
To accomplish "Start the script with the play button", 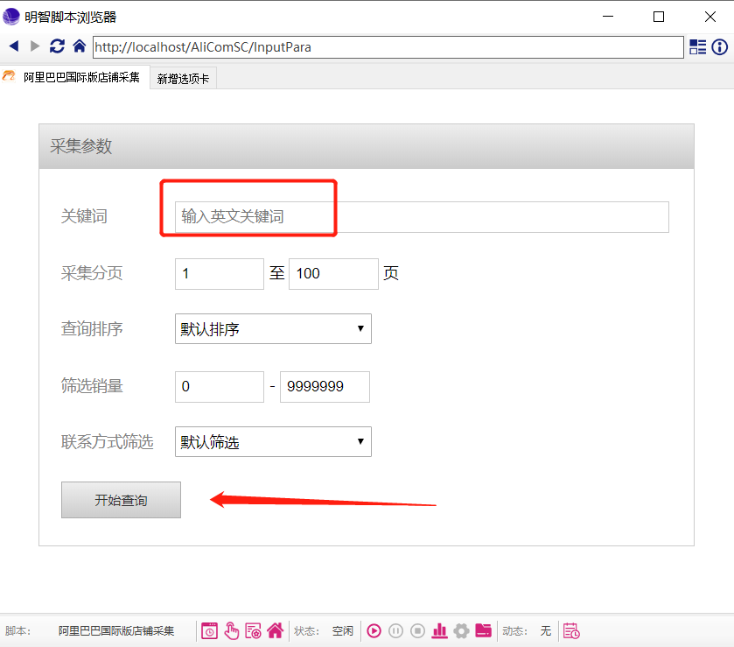I will pyautogui.click(x=374, y=631).
